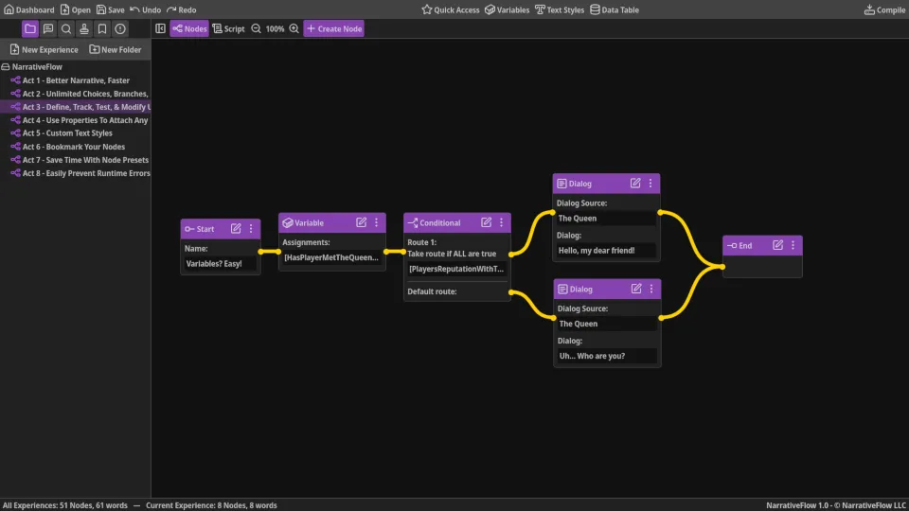909x511 pixels.
Task: Click the Create Node button
Action: point(333,29)
